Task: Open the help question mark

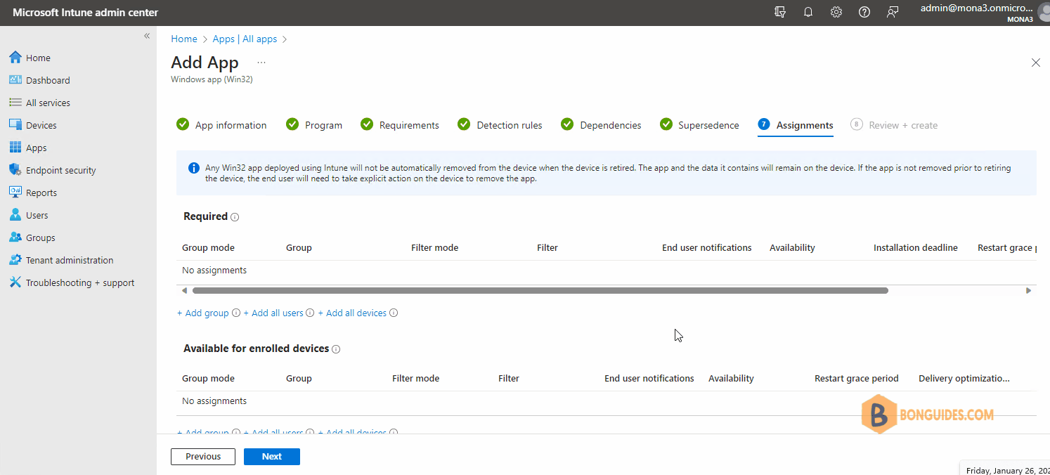Action: (x=864, y=12)
